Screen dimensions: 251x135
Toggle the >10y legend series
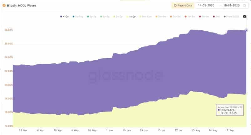pyautogui.click(x=64, y=17)
